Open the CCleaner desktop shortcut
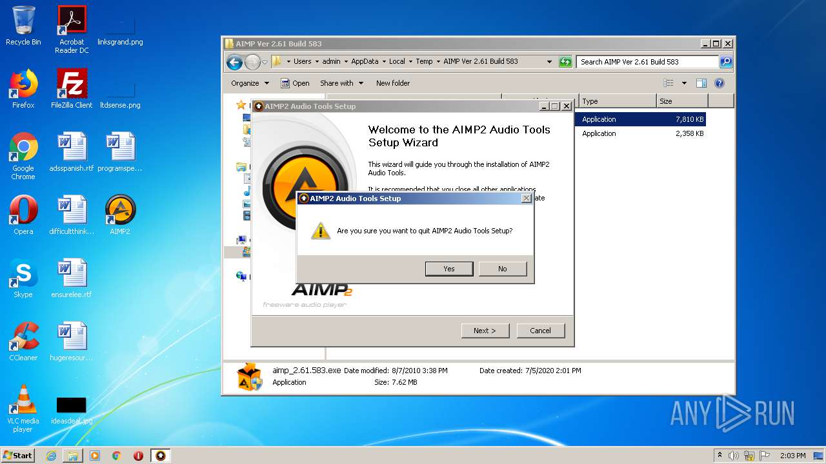 pos(23,342)
